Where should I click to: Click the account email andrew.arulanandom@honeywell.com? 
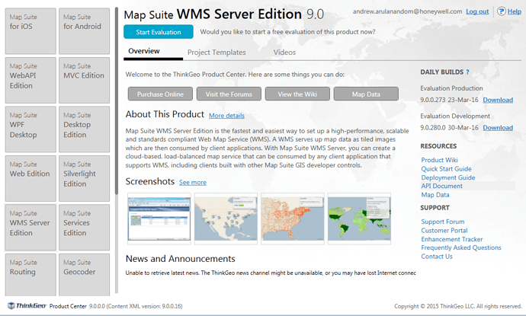pyautogui.click(x=407, y=11)
